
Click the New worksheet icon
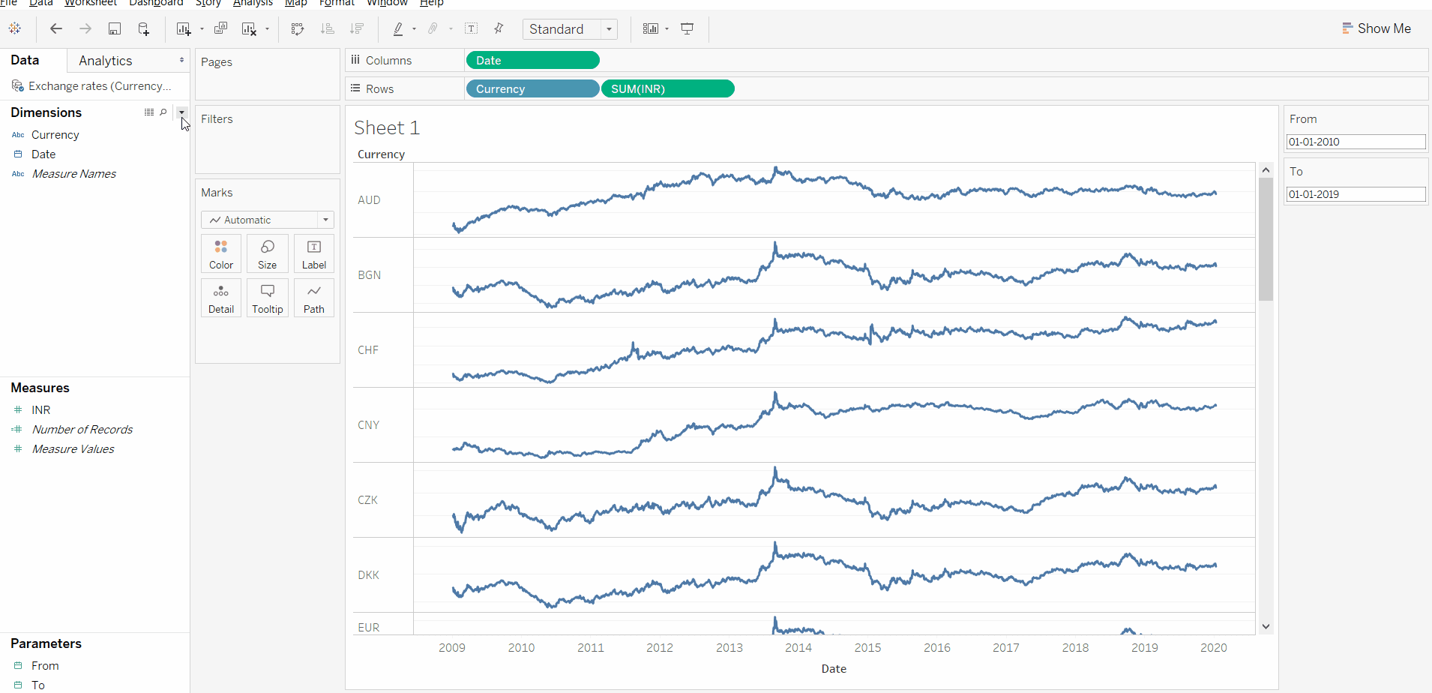pyautogui.click(x=184, y=28)
